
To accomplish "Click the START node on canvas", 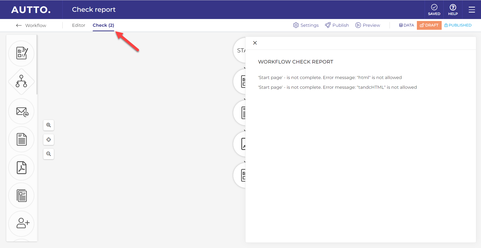I will pyautogui.click(x=240, y=50).
